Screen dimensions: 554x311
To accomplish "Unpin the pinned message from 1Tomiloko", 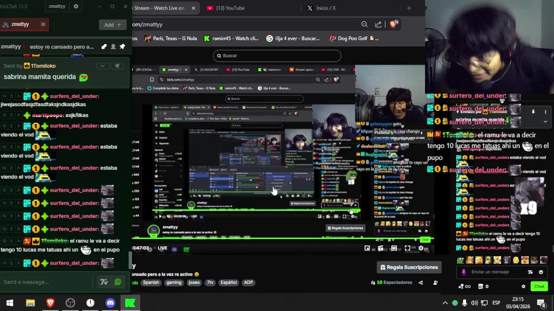I will (117, 66).
